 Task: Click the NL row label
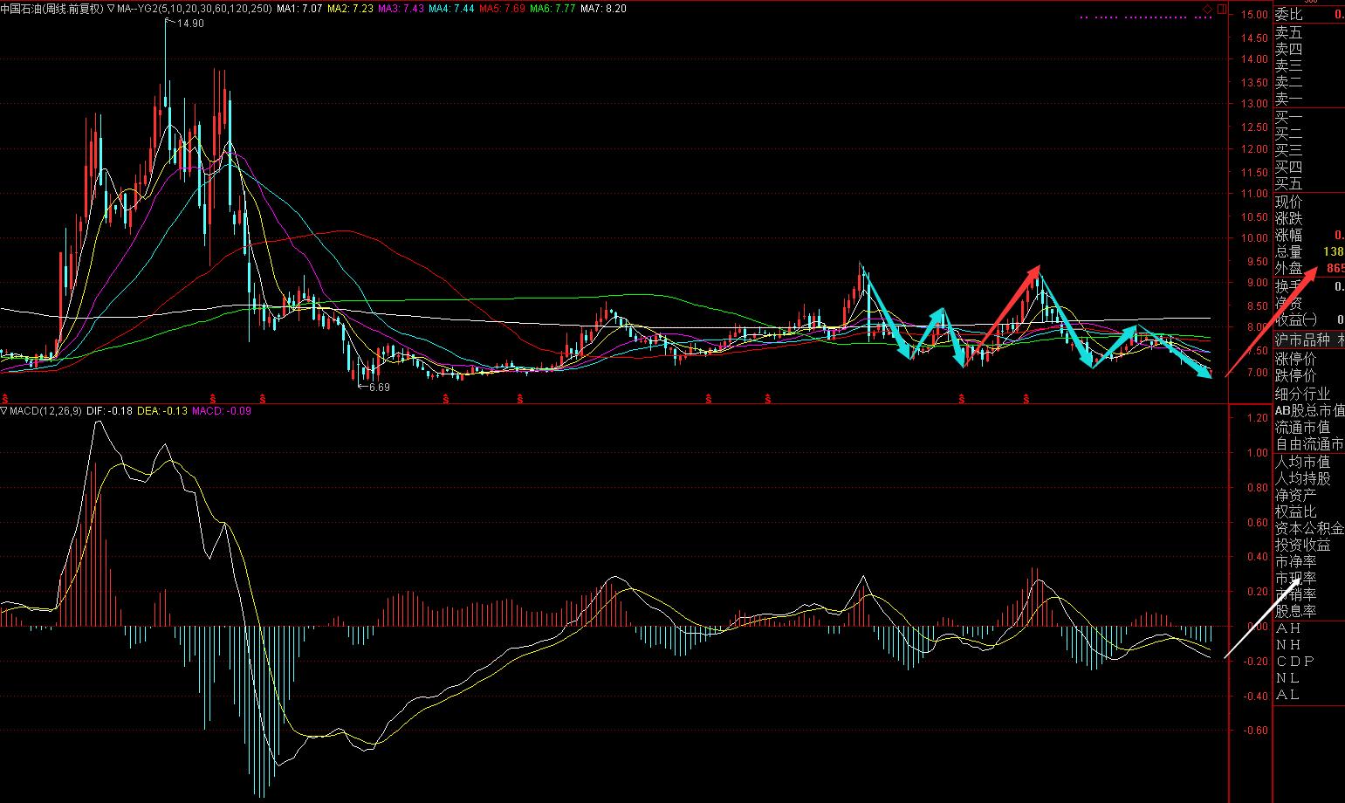[1288, 678]
